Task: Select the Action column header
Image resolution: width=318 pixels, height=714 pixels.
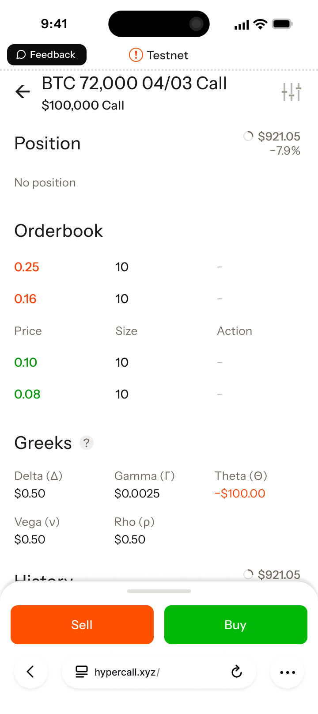Action: coord(235,331)
